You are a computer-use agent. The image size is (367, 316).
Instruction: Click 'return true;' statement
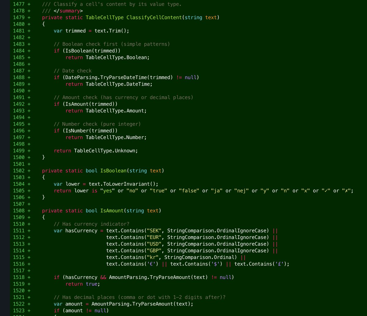click(x=83, y=284)
